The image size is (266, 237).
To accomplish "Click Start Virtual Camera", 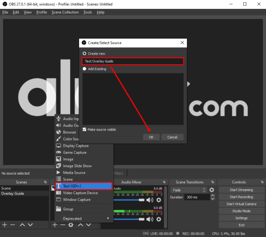I will [241, 204].
